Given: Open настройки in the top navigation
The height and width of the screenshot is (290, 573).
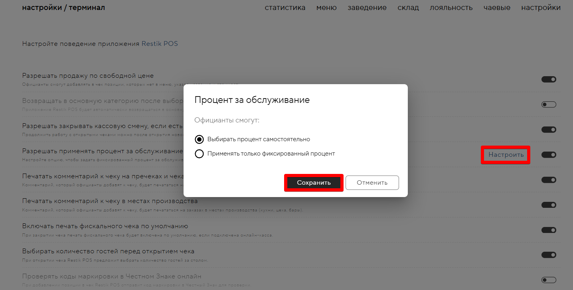Looking at the screenshot, I should 541,8.
